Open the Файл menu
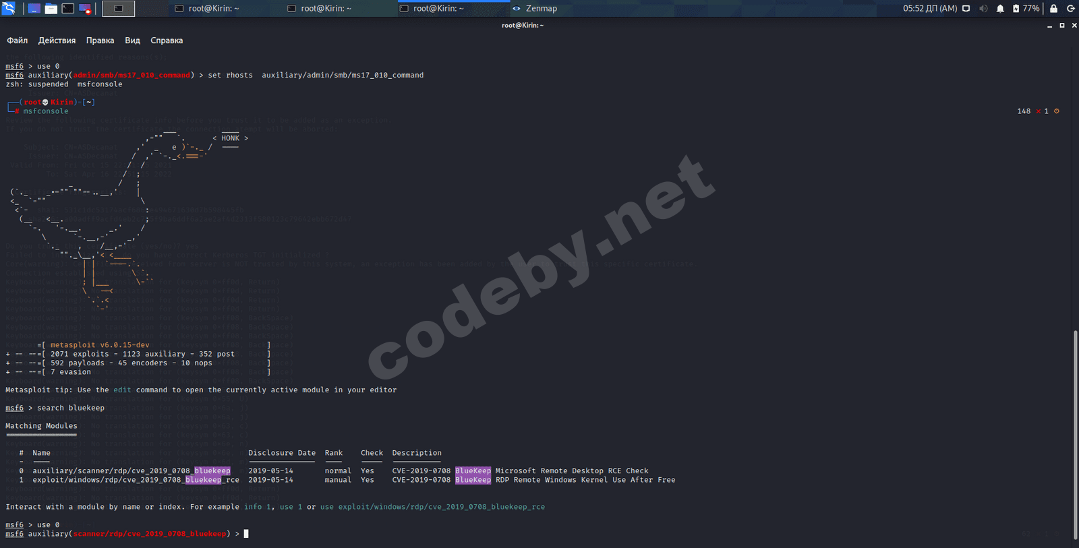1079x548 pixels. (x=18, y=40)
